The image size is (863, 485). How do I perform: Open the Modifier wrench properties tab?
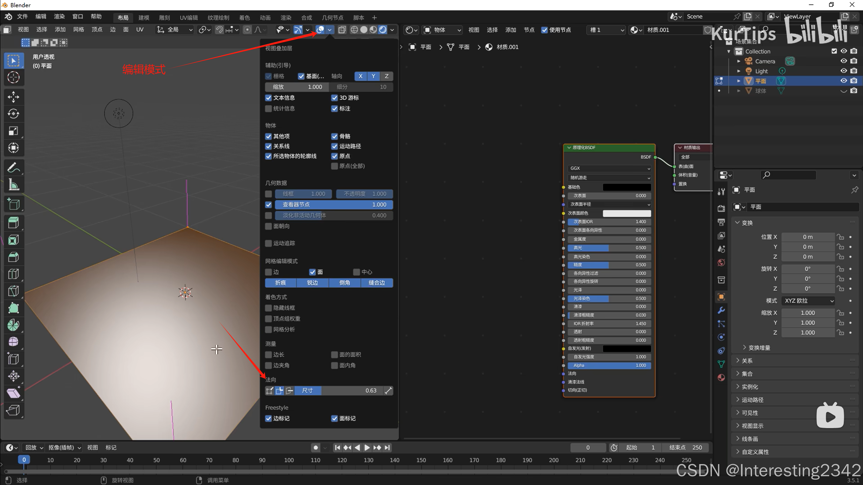721,310
